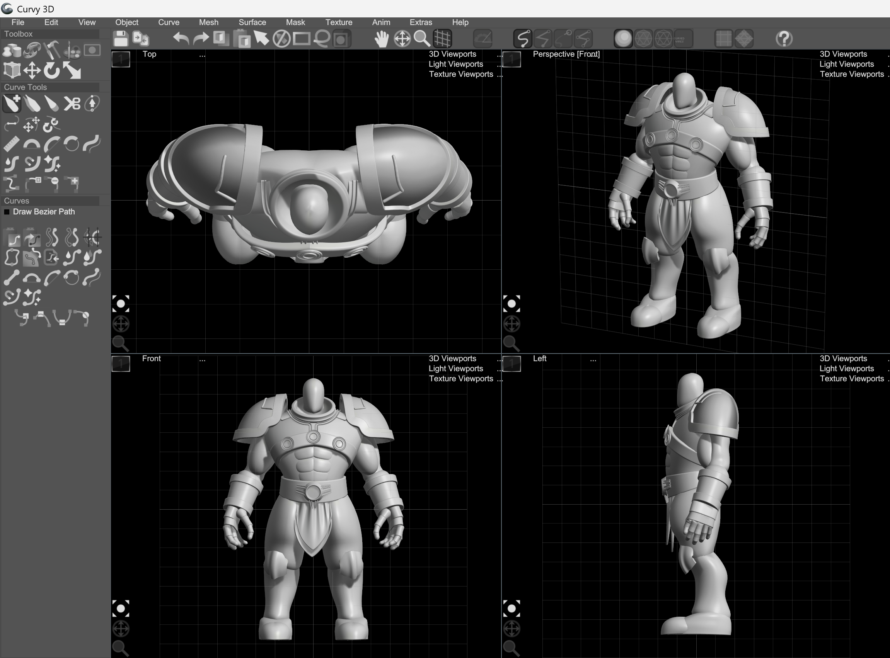890x658 pixels.
Task: Collapse the Toolbox panel header
Action: point(50,34)
